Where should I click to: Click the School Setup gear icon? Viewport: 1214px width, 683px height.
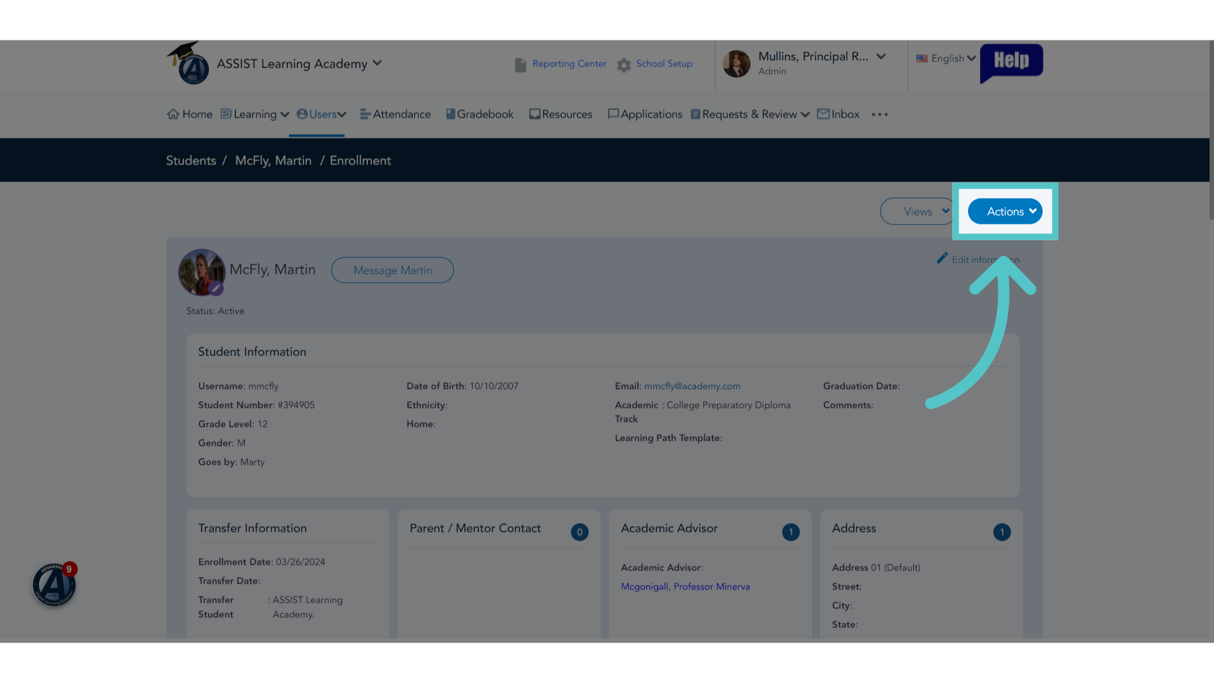(624, 65)
